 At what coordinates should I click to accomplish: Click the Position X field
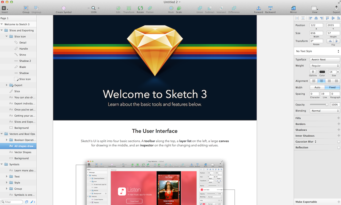(x=316, y=25)
